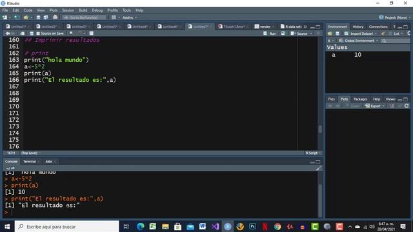Launch Word from the taskbar
The image size is (413, 232).
203,226
